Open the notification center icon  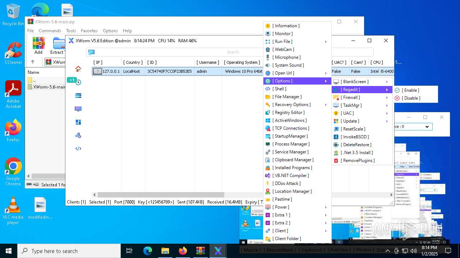[448, 251]
